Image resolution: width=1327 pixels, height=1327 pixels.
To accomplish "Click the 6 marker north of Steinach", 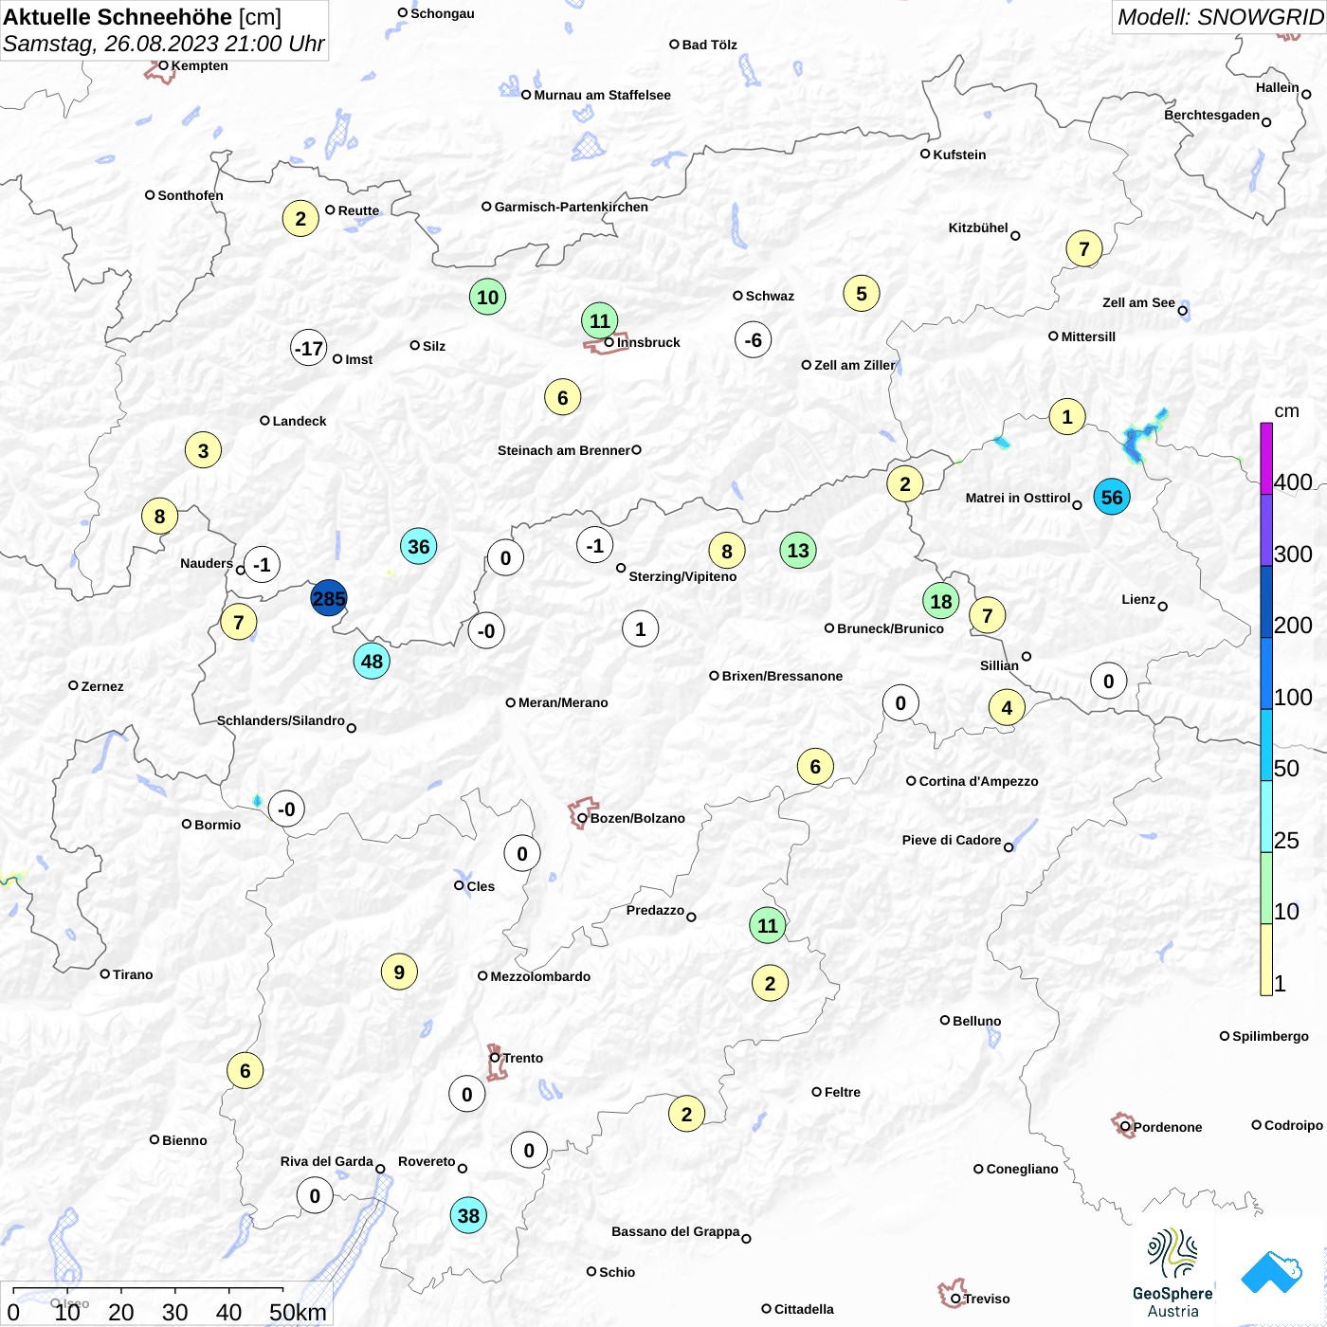I will click(x=562, y=397).
